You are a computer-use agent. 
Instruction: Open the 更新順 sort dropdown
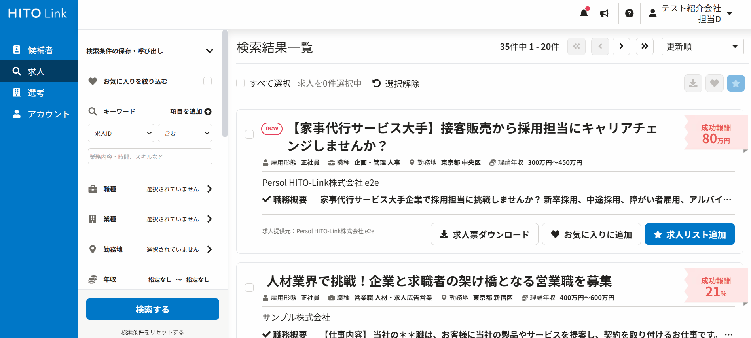[x=702, y=47]
